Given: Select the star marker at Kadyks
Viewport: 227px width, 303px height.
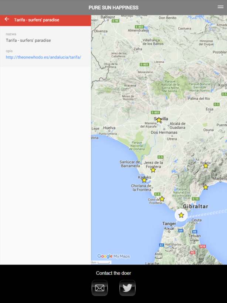Looking at the screenshot, I should (144, 180).
